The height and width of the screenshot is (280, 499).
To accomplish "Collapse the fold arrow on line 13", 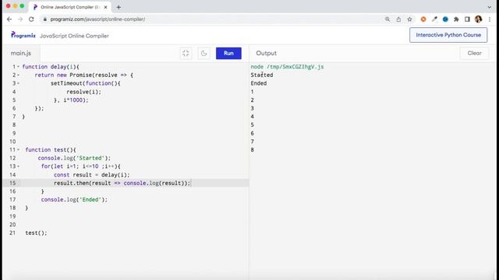I will click(x=18, y=166).
